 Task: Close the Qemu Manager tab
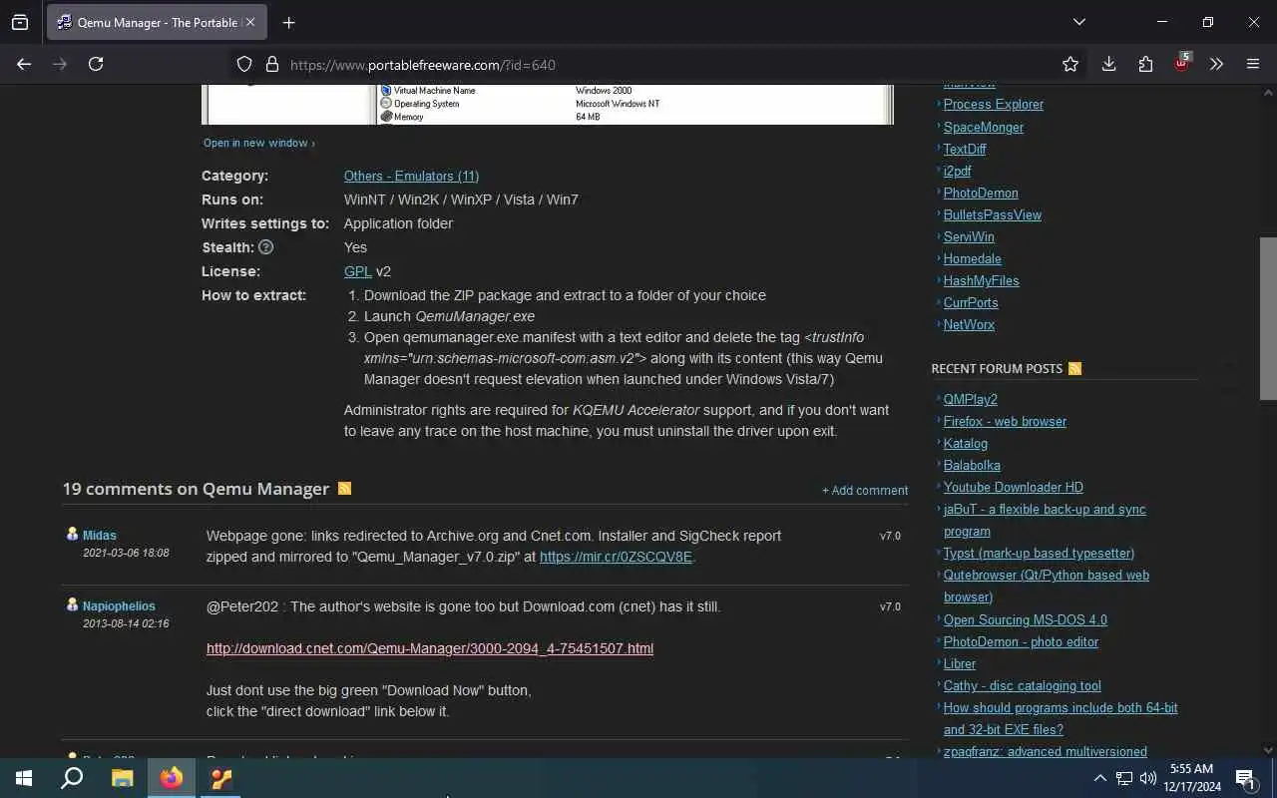click(249, 22)
